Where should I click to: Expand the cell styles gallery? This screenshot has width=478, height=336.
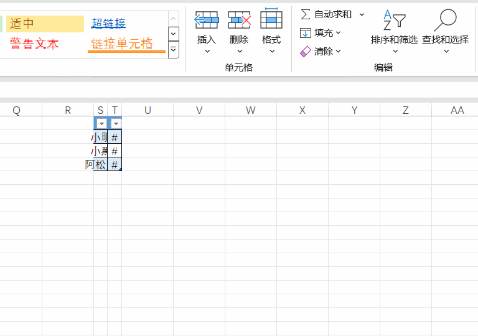[173, 49]
